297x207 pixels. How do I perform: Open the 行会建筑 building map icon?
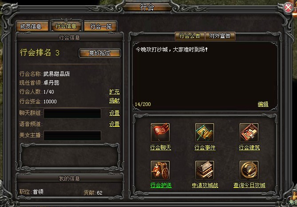[249, 133]
